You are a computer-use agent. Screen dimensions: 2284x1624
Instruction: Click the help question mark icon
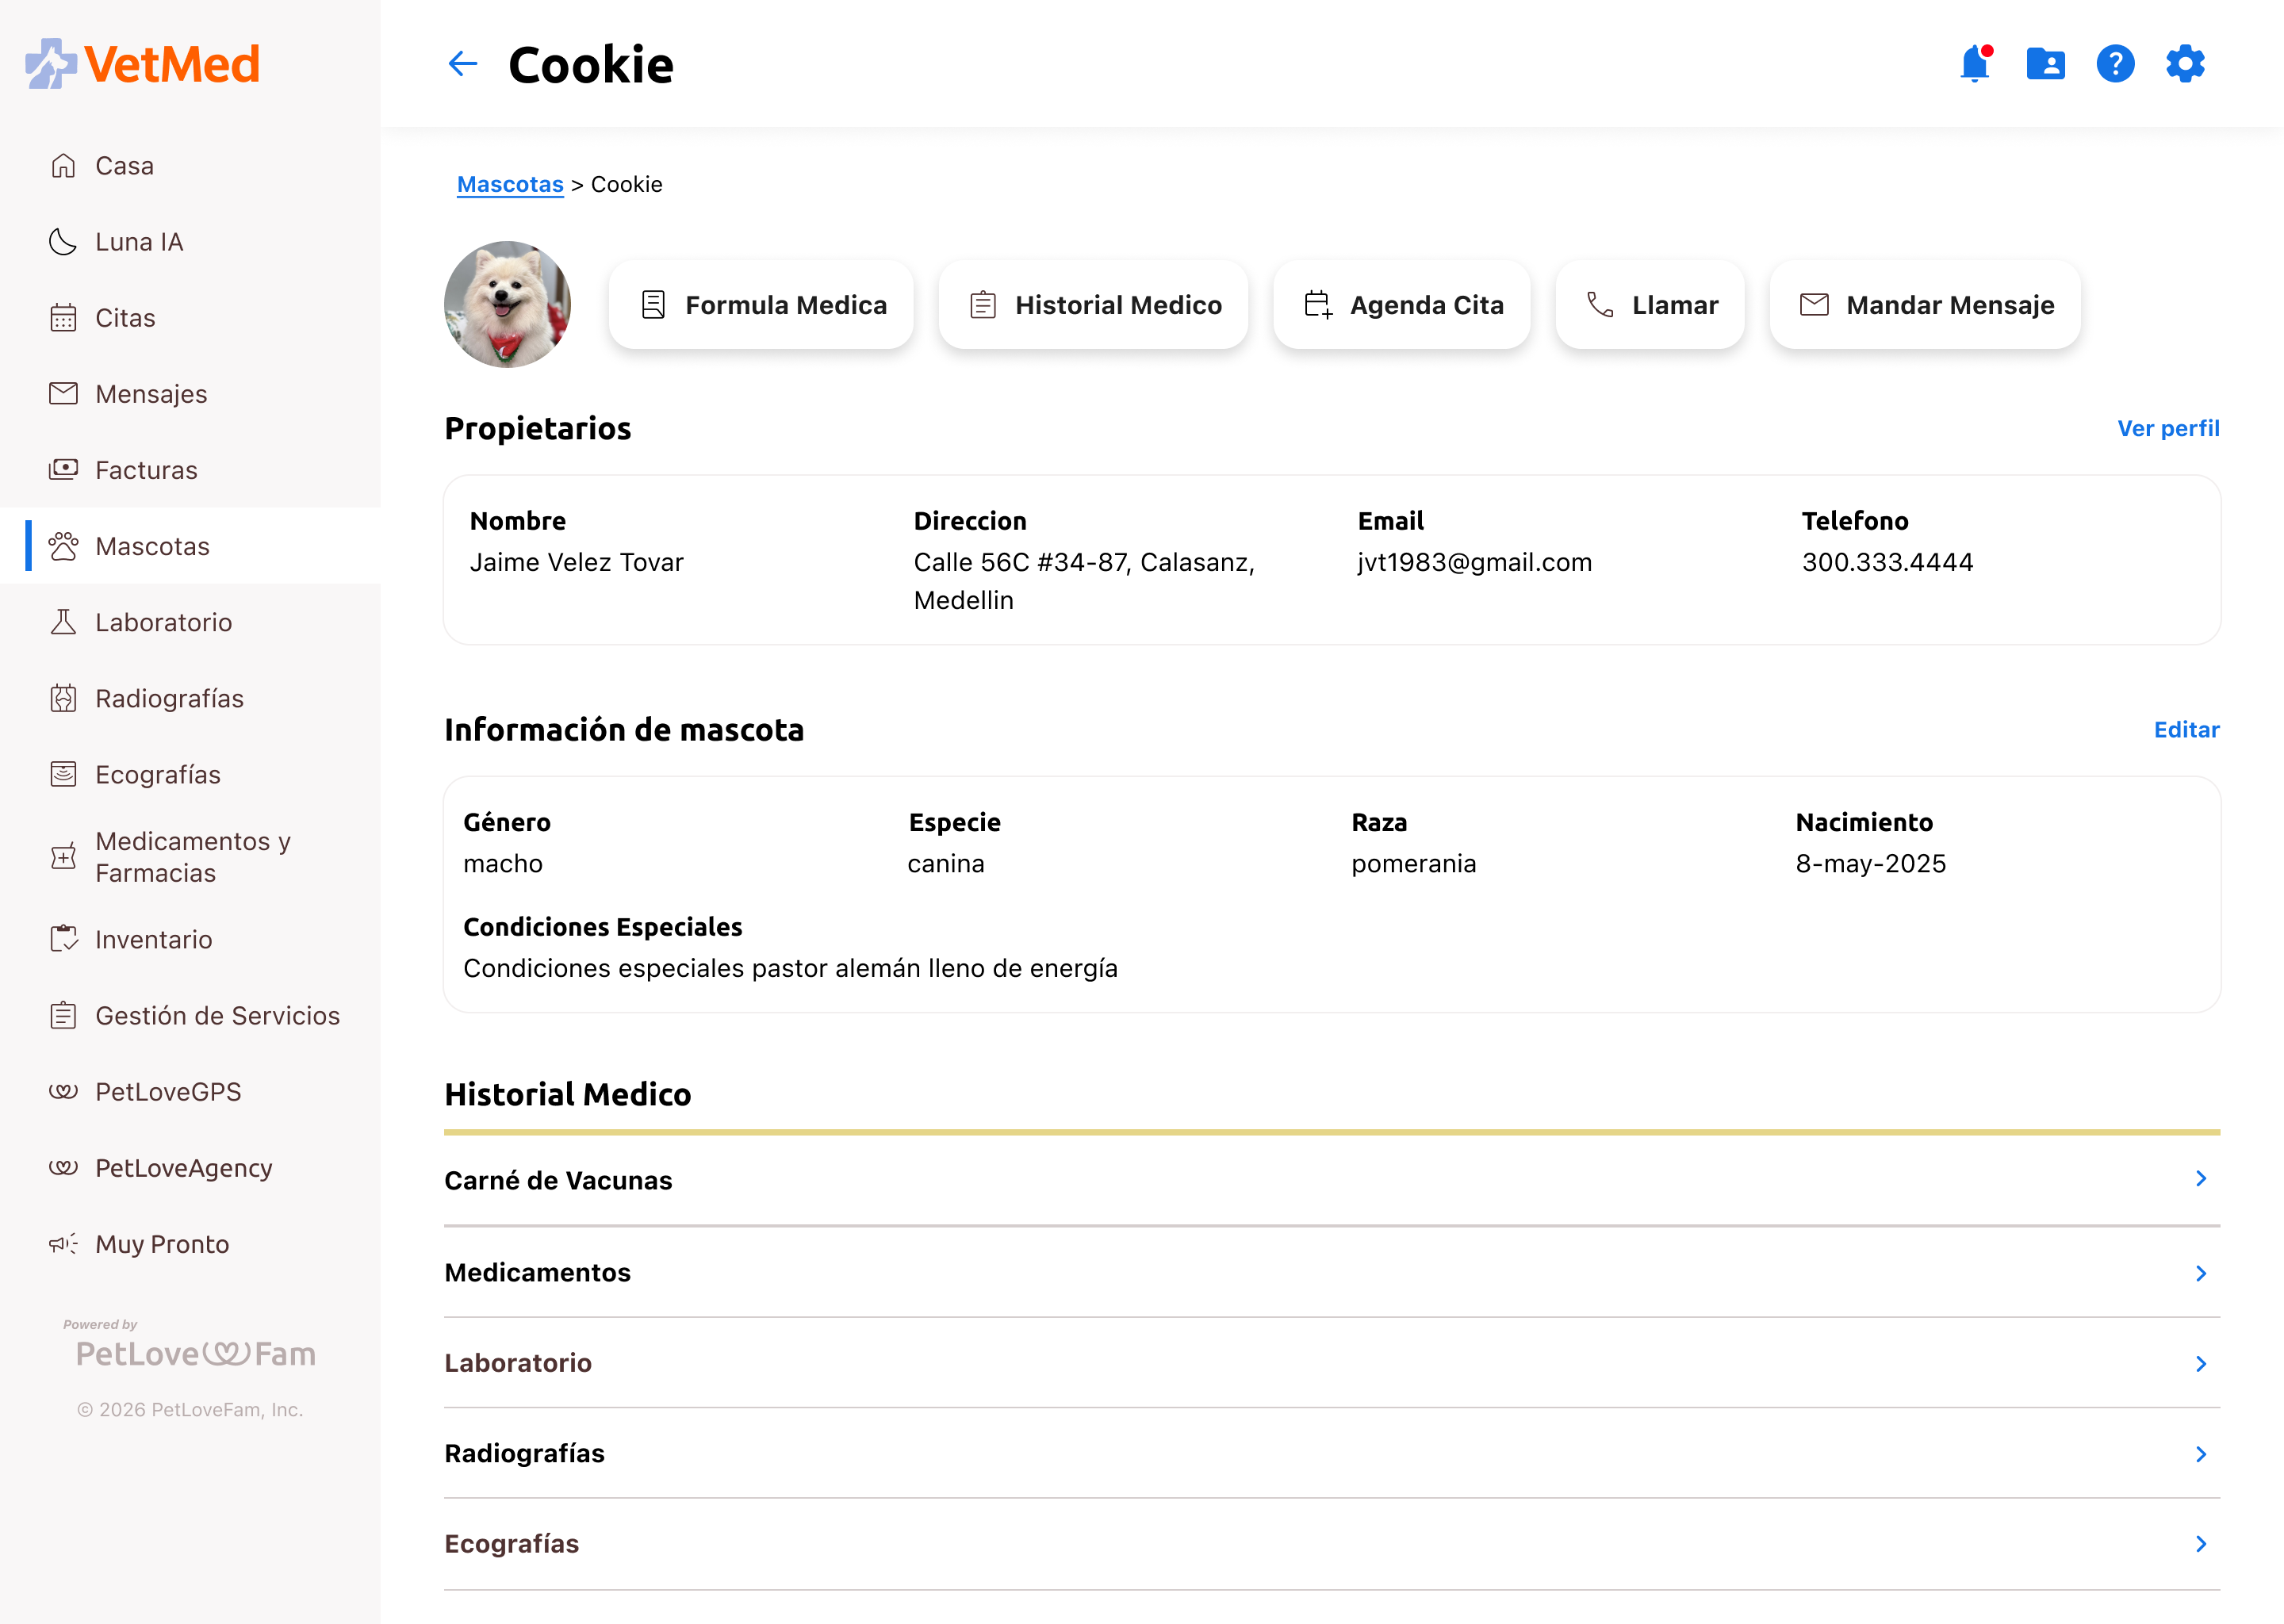point(2115,64)
